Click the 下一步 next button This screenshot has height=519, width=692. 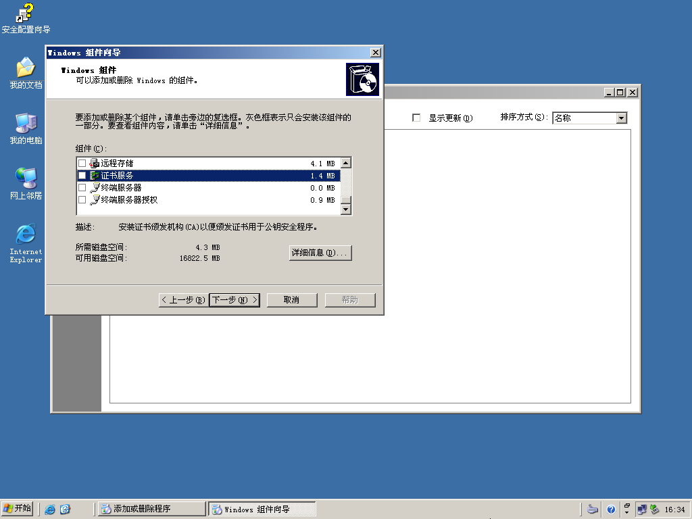click(x=234, y=300)
